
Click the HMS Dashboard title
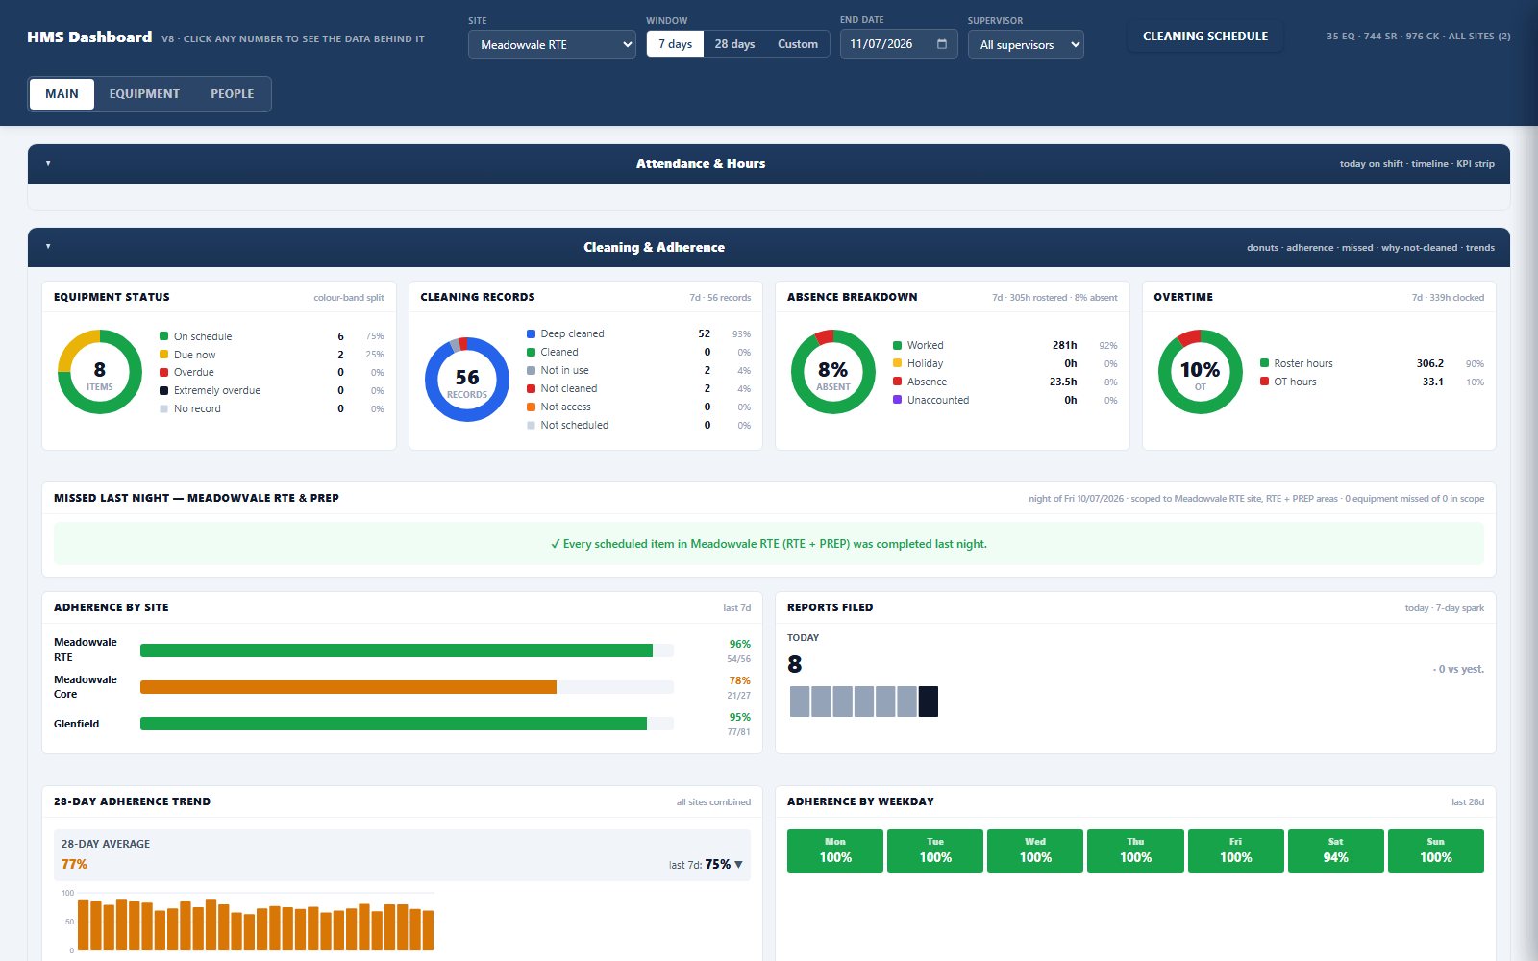pyautogui.click(x=89, y=37)
